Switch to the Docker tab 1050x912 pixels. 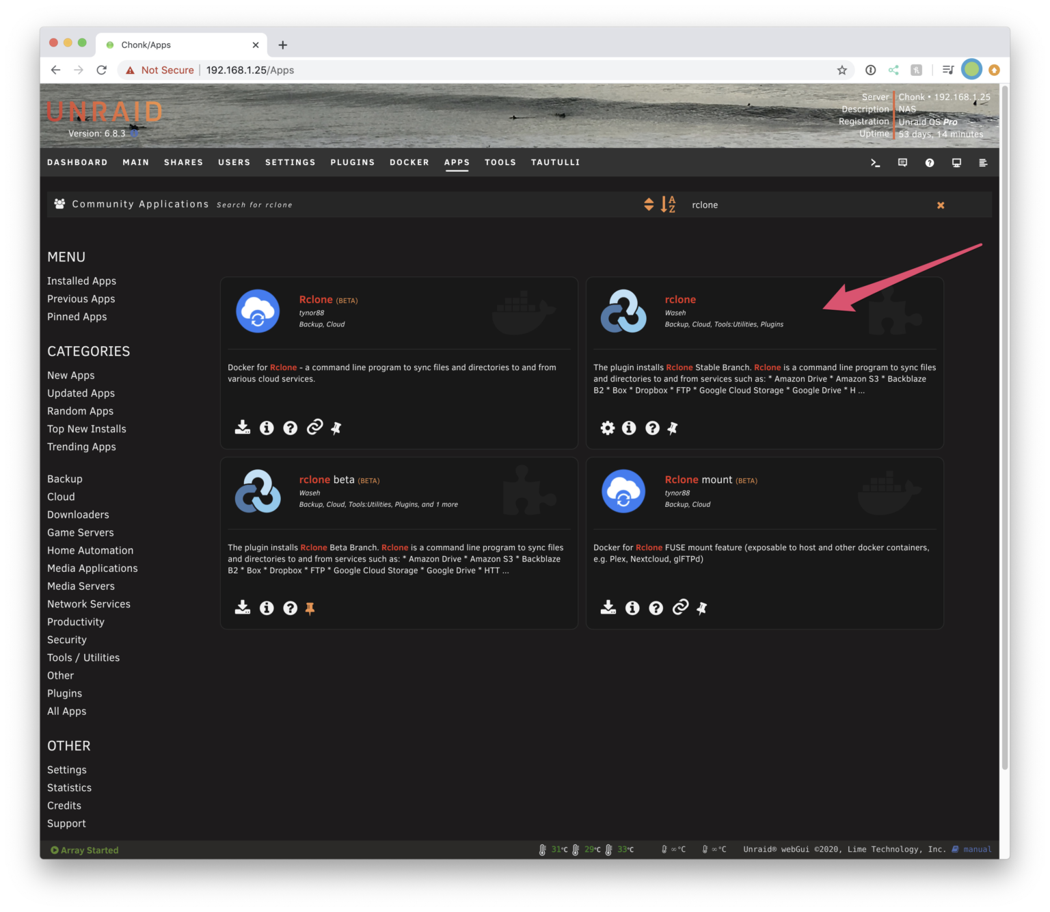coord(409,162)
